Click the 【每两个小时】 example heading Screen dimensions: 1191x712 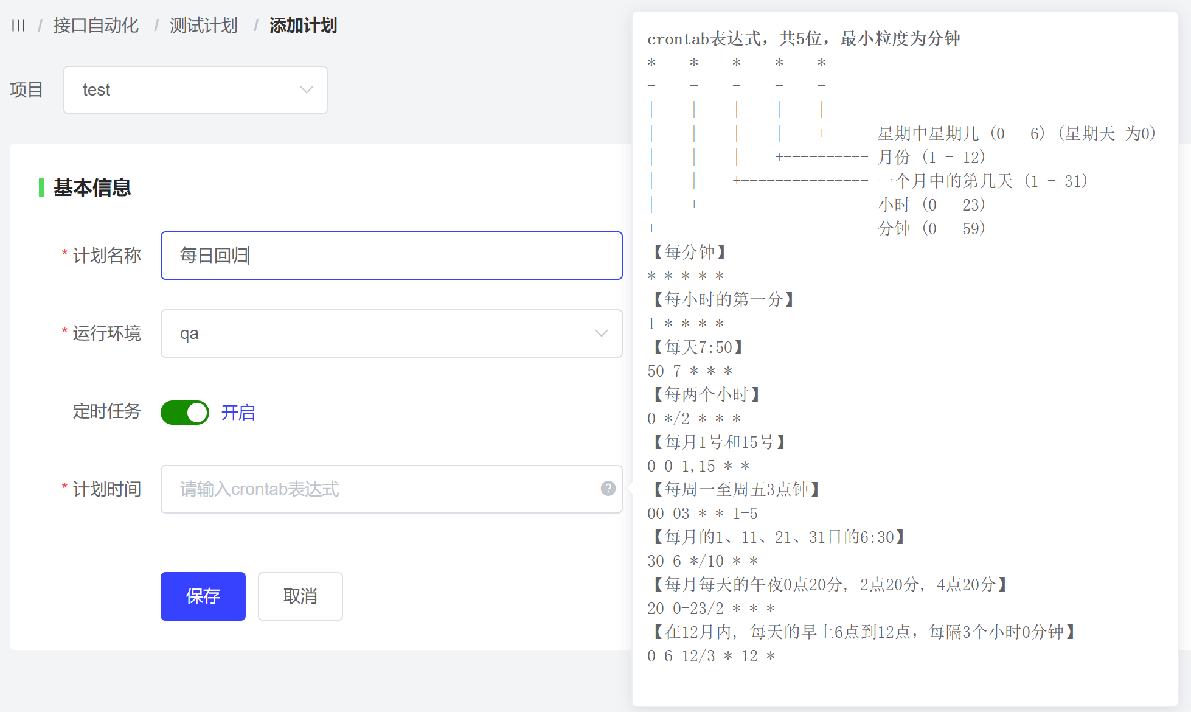(707, 394)
